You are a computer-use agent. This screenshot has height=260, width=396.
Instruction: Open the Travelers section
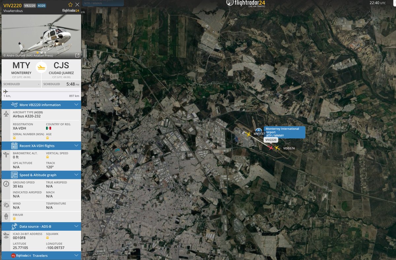[x=41, y=256]
